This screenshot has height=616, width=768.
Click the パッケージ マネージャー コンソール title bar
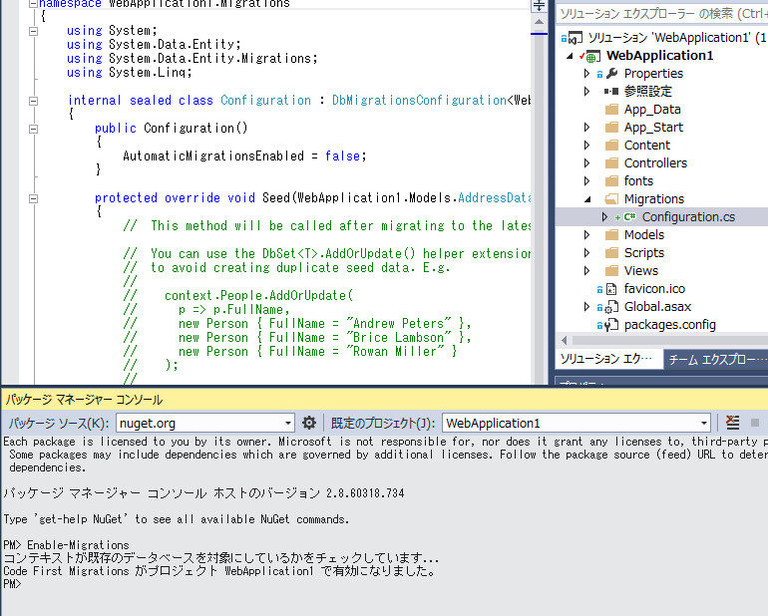pos(384,400)
